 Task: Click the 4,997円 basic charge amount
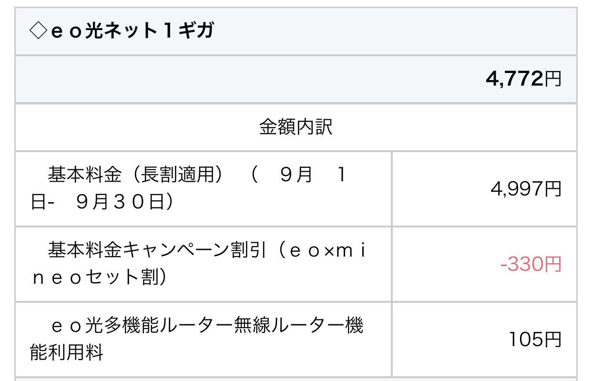[526, 189]
